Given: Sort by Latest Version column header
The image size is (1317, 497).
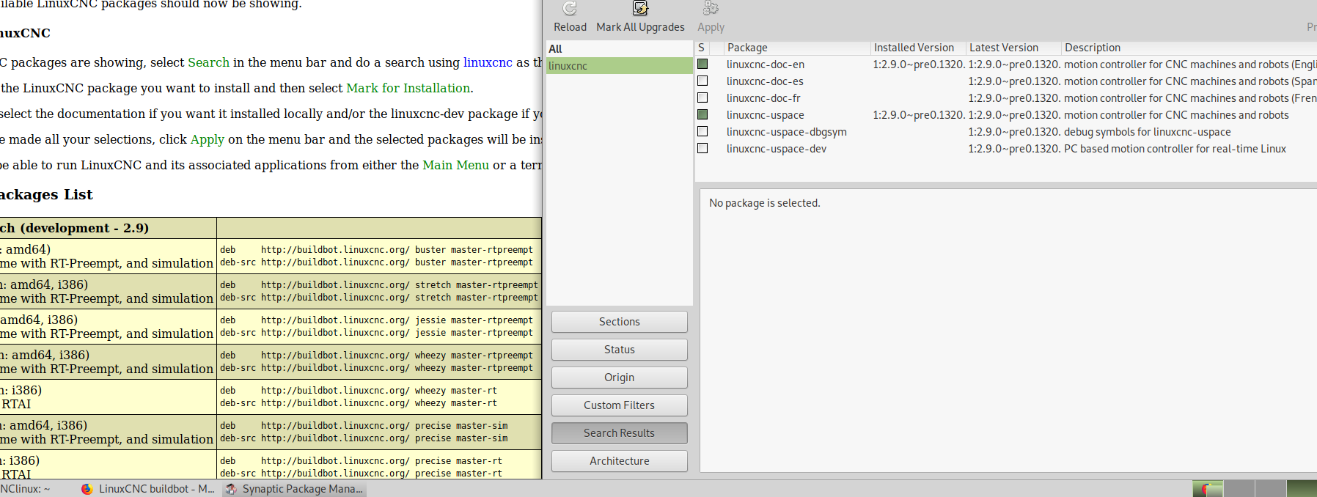Looking at the screenshot, I should (x=1013, y=48).
